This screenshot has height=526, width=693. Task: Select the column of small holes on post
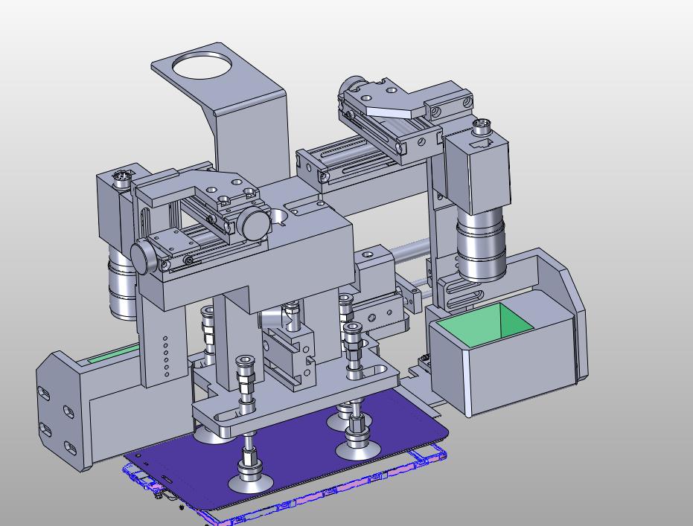pyautogui.click(x=165, y=356)
